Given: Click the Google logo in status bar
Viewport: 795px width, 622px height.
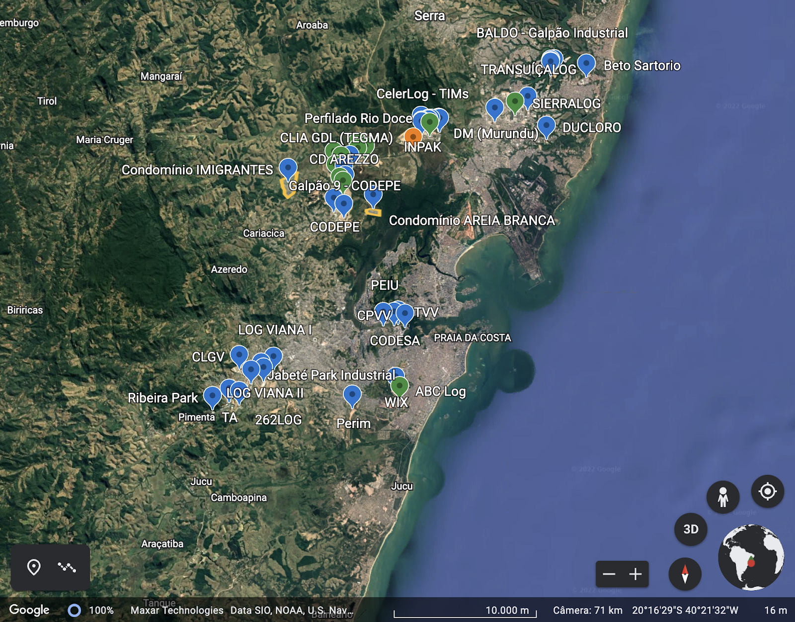Looking at the screenshot, I should pos(29,610).
